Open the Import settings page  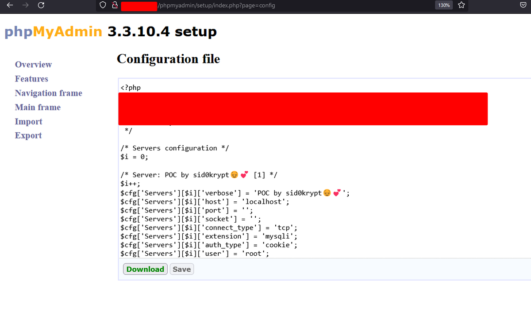[28, 121]
